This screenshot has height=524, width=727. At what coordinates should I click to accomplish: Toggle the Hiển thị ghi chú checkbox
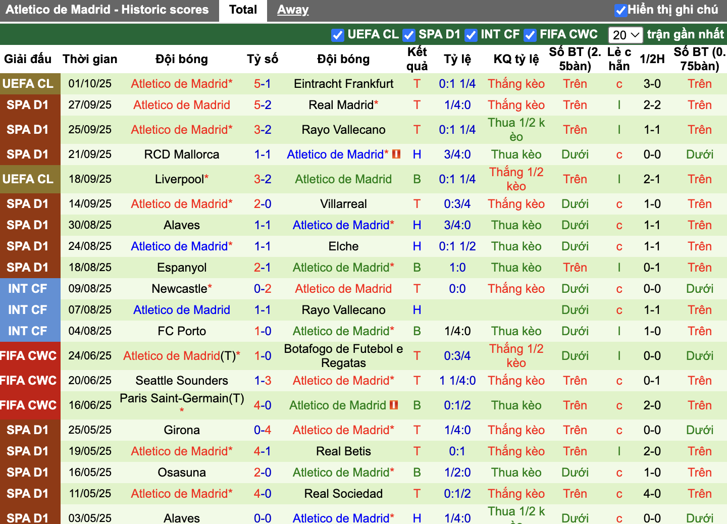click(620, 10)
